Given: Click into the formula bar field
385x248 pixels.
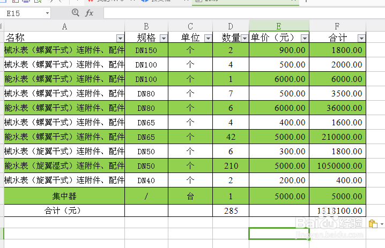Looking at the screenshot, I should (244, 13).
